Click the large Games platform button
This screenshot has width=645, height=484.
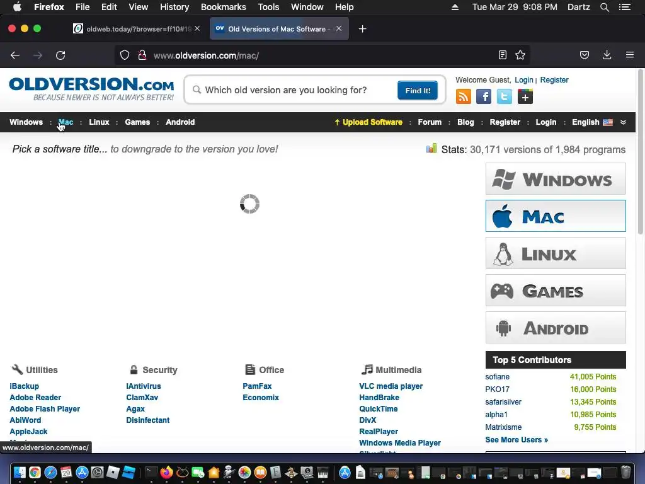pos(556,290)
